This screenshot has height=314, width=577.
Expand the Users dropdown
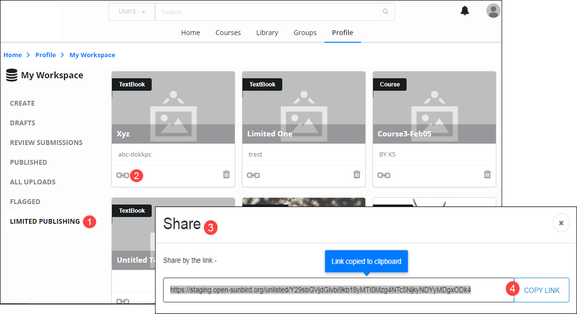(132, 12)
